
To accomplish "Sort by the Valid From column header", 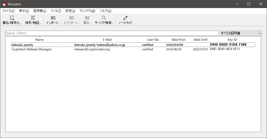I will [x=179, y=39].
